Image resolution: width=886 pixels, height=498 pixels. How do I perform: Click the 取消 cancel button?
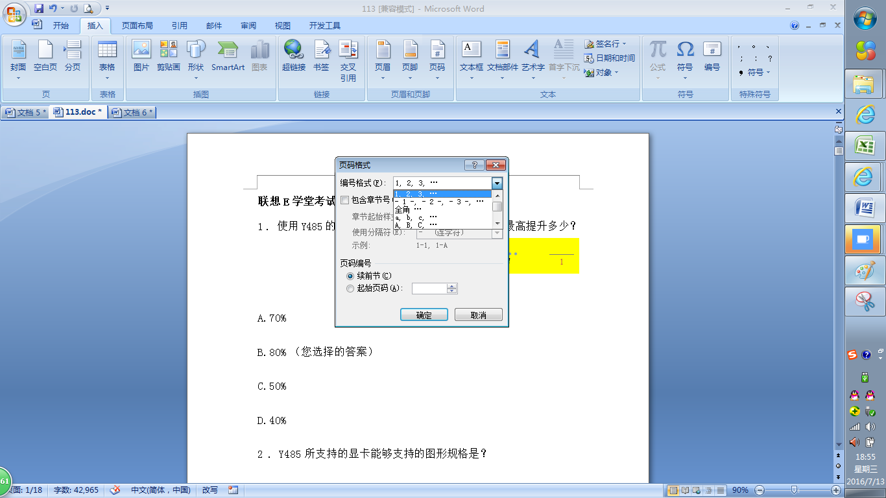click(479, 315)
